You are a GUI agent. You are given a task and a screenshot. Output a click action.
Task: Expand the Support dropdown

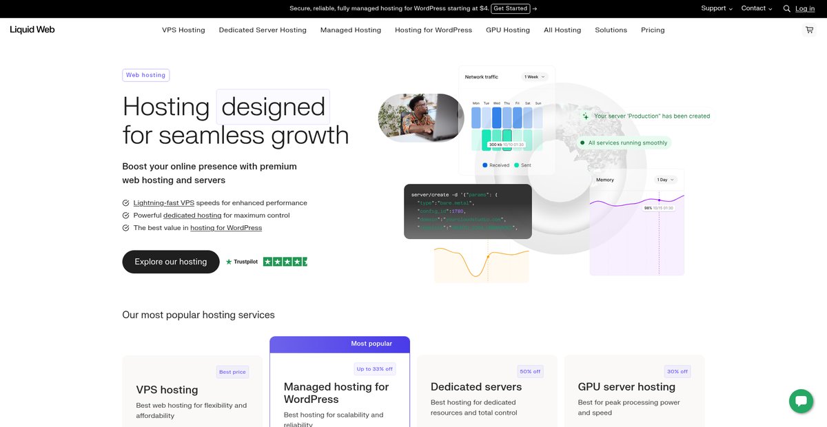717,8
